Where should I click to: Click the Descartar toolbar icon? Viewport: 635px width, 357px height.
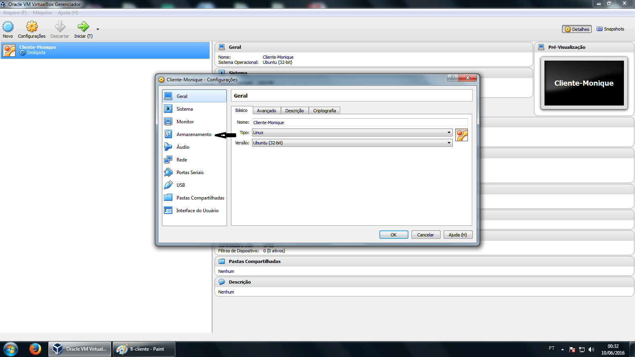60,27
